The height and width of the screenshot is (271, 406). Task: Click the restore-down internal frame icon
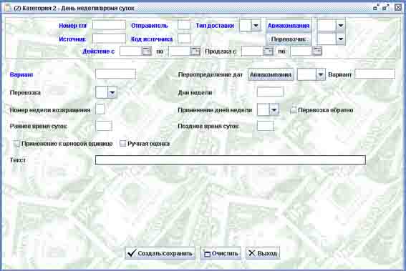coord(376,7)
